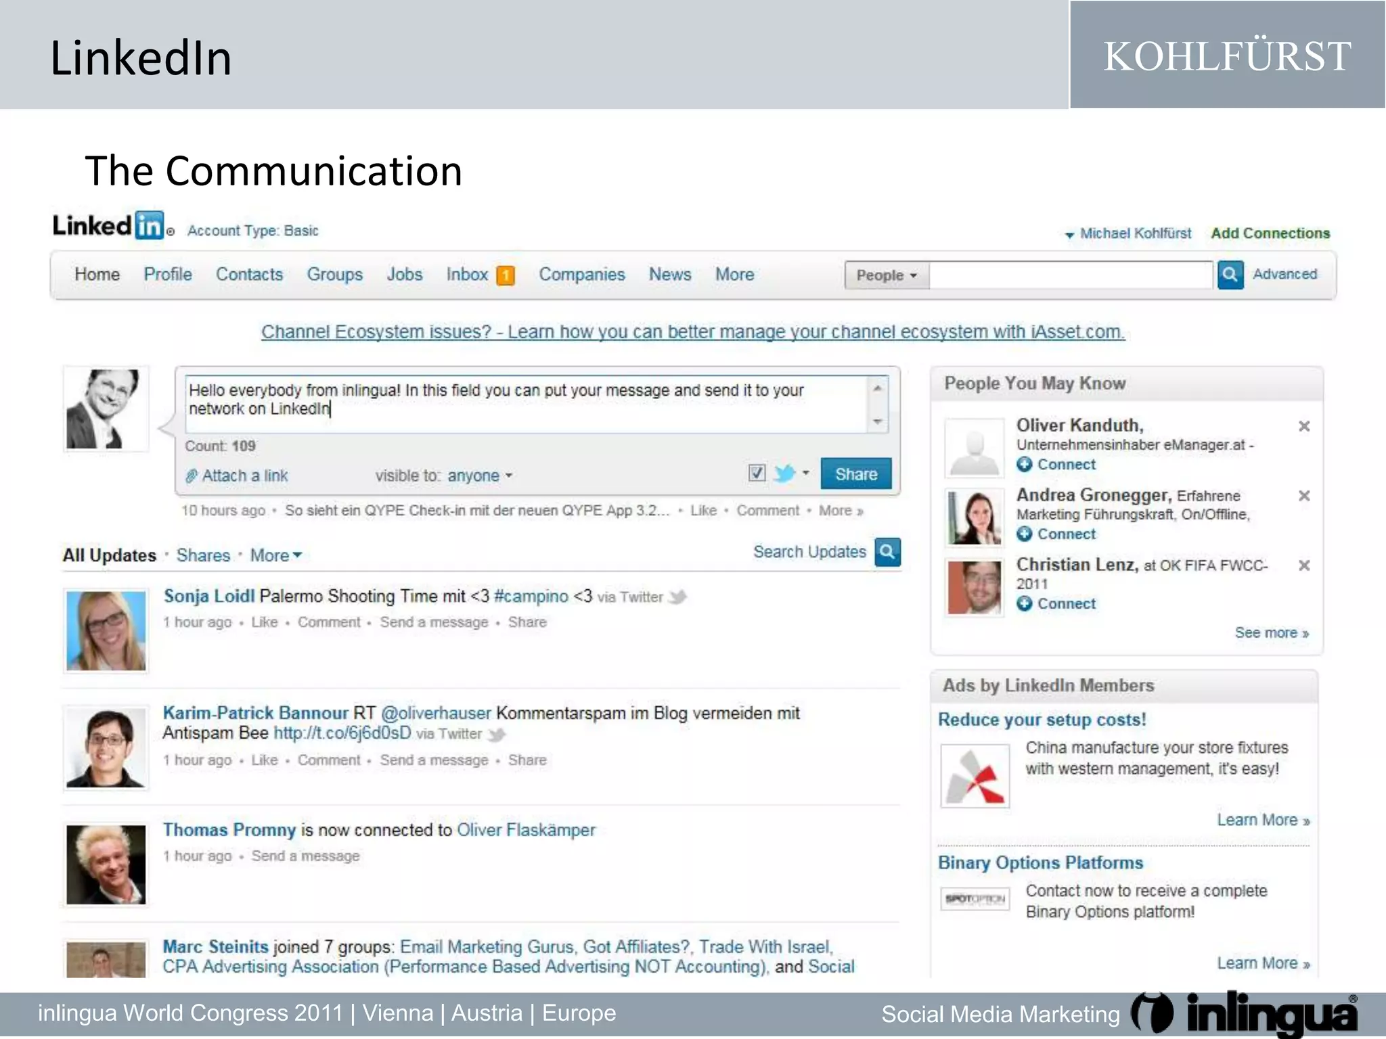This screenshot has width=1386, height=1039.
Task: Comment on Karim-Patrick Bannour's update
Action: tap(329, 760)
